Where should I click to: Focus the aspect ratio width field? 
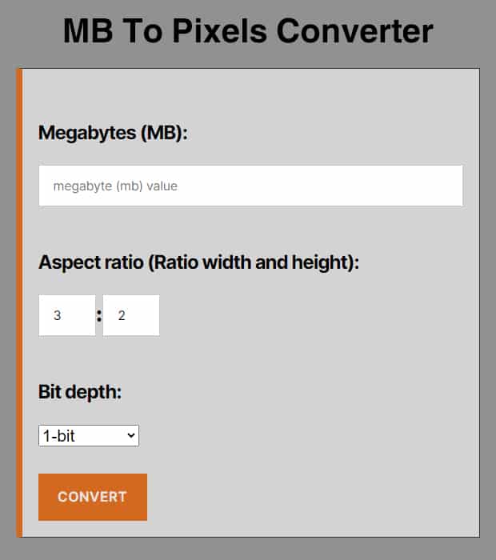click(67, 315)
